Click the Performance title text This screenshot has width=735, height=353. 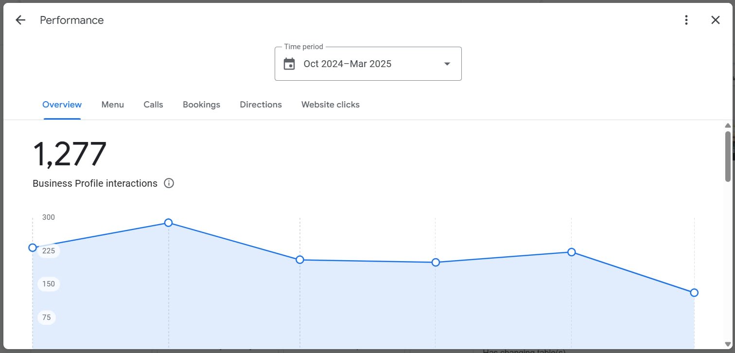point(71,20)
